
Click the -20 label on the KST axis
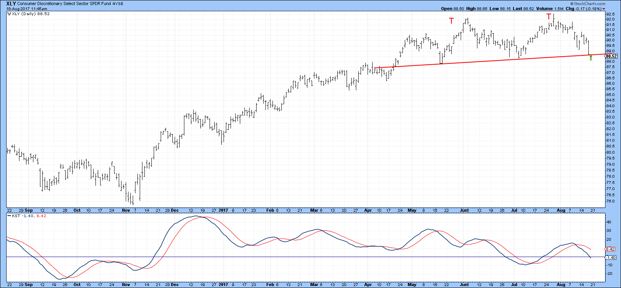point(610,274)
